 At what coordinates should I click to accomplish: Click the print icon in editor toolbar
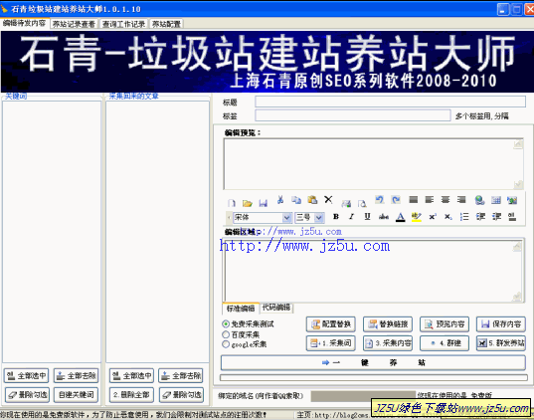click(346, 203)
